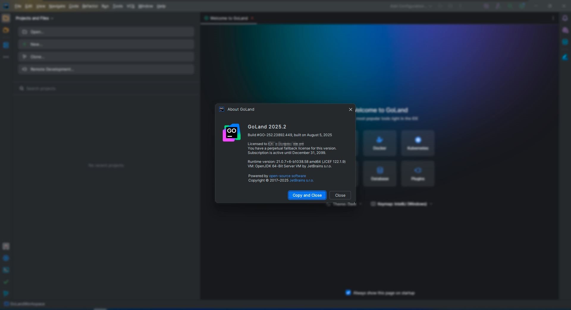Screen dimensions: 571x310
Task: Open Keymap dropdown on Welcome page
Action: (401, 204)
